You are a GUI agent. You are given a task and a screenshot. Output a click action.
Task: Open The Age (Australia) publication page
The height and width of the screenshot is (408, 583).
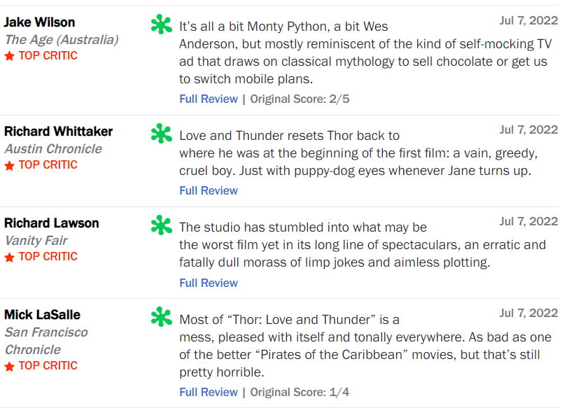pos(62,40)
